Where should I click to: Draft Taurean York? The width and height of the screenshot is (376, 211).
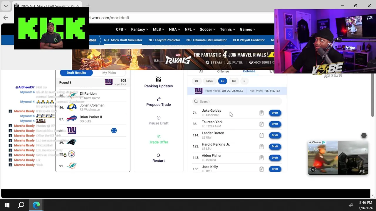click(x=275, y=124)
